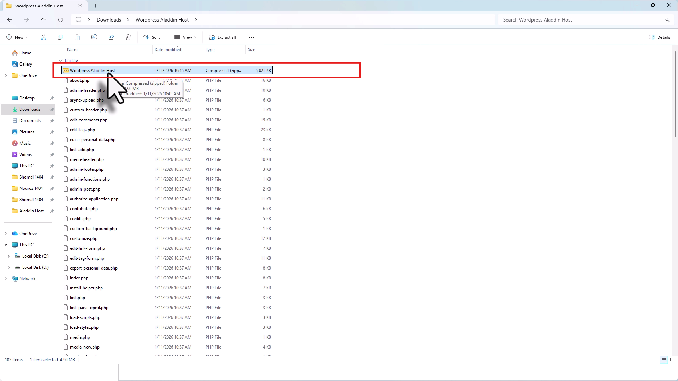Select the Wordpress Aladdin Host zip file
678x381 pixels.
point(167,71)
